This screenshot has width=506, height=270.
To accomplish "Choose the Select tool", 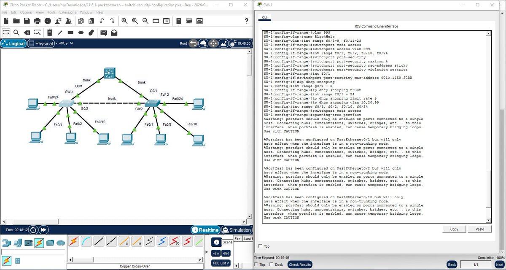I will [x=6, y=32].
